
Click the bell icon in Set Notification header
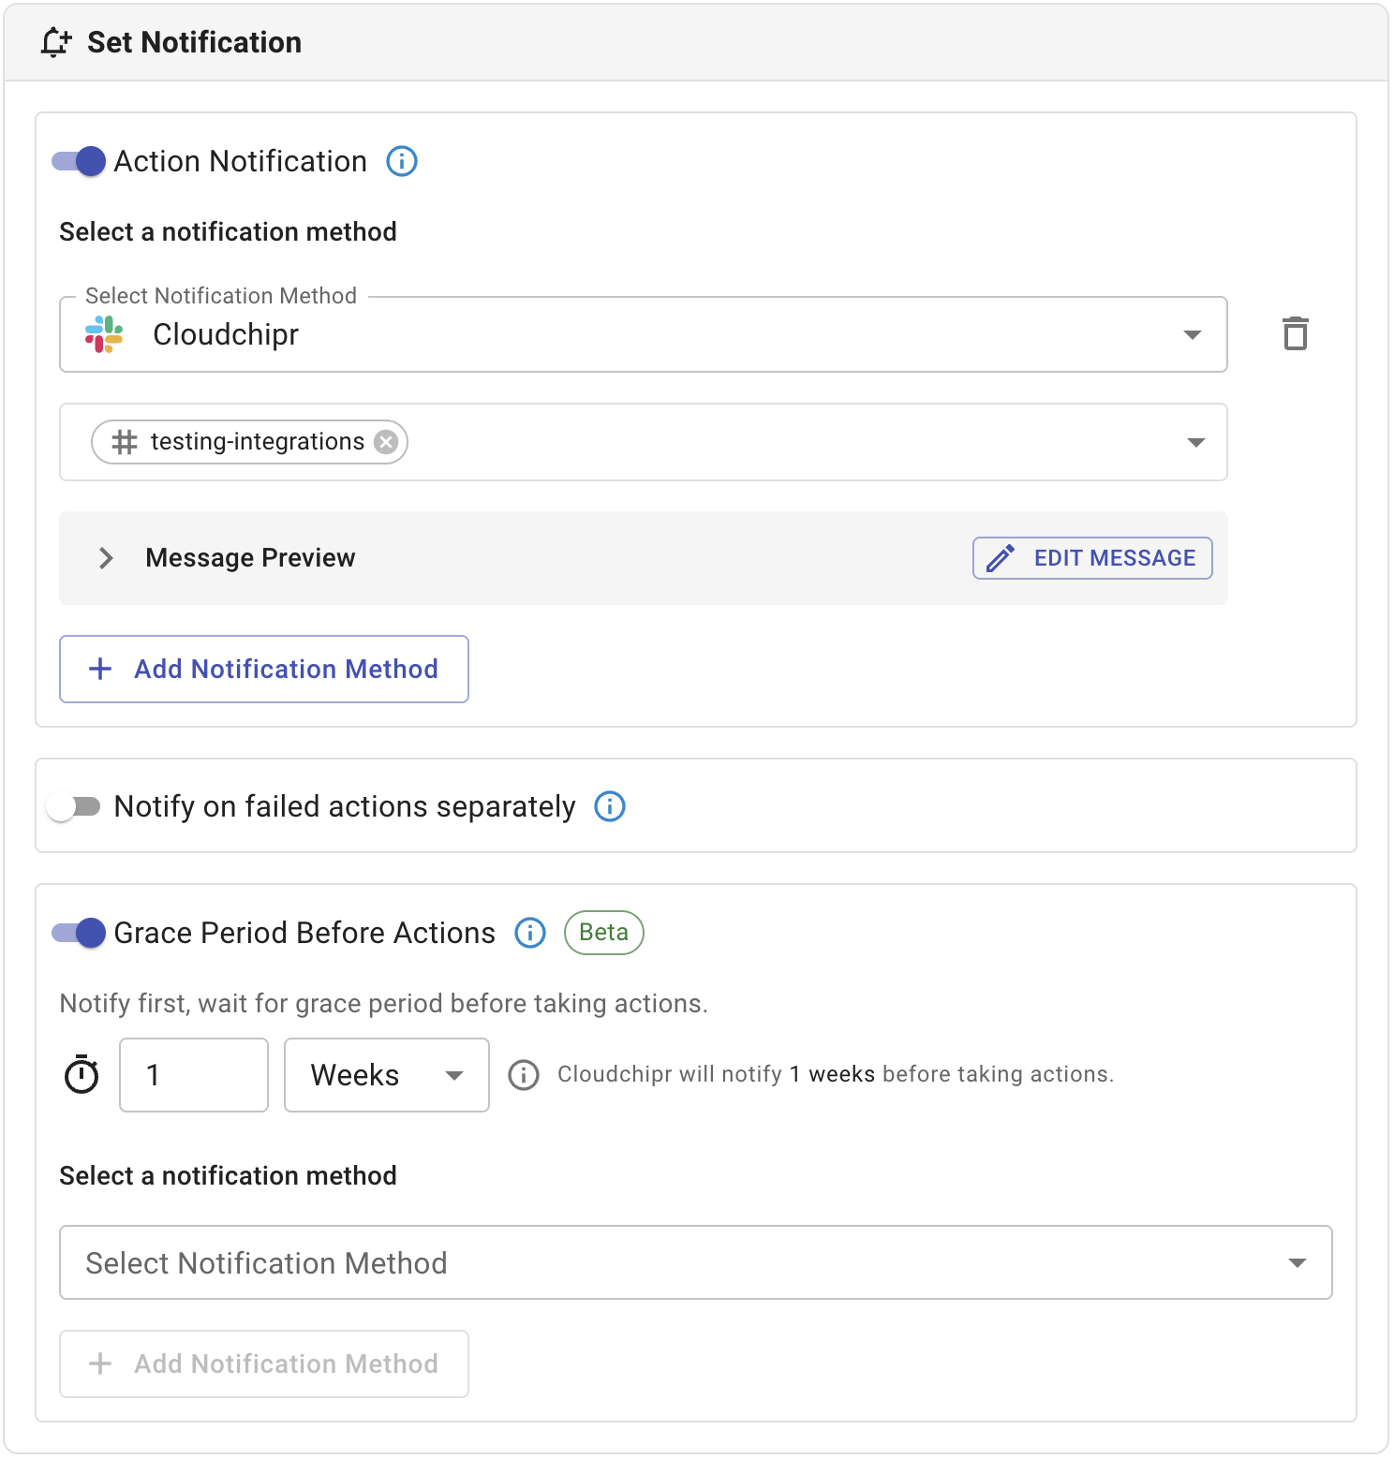point(55,42)
